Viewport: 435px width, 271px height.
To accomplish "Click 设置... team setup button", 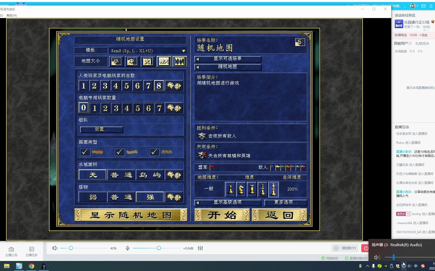I will pyautogui.click(x=101, y=129).
